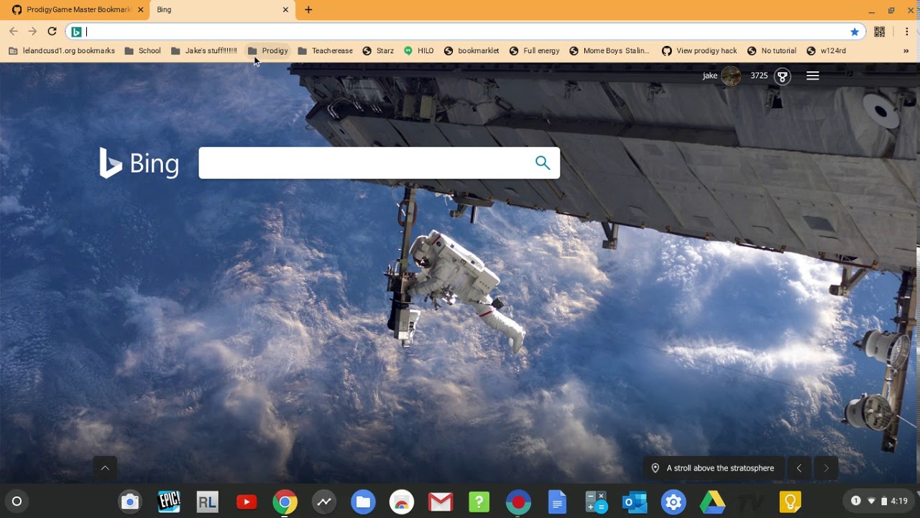Open lelandcusd1.org bookmarks folder

[x=62, y=51]
